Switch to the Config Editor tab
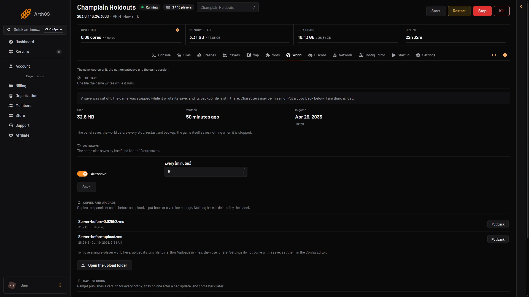The image size is (529, 297). [x=372, y=55]
